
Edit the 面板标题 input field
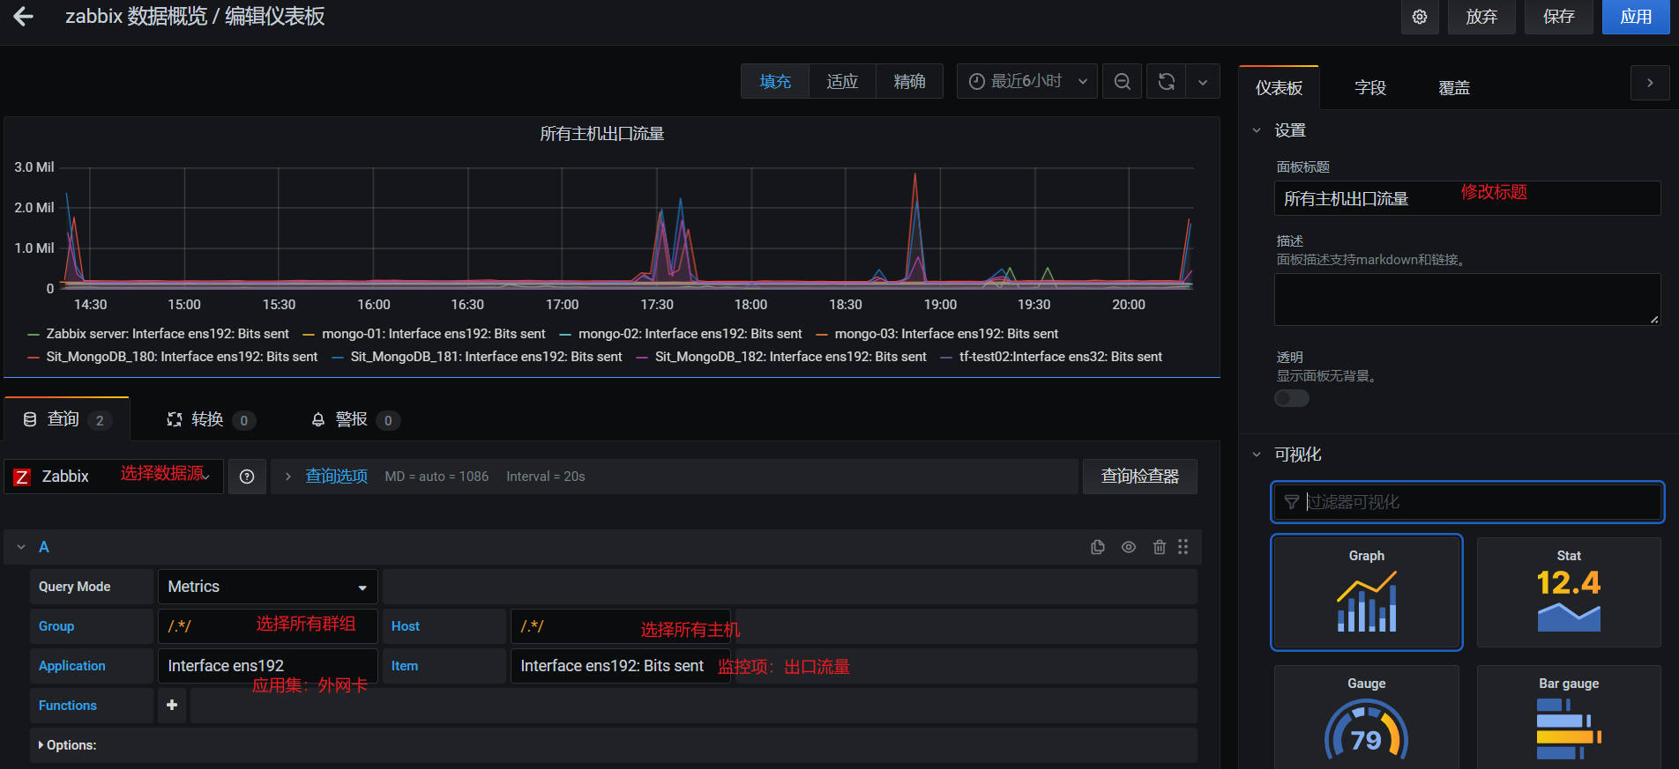coord(1467,198)
